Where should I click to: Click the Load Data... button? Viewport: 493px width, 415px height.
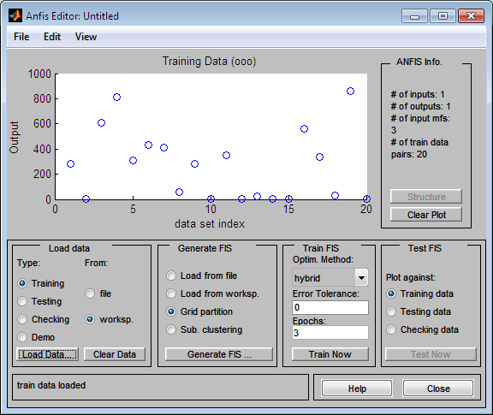pos(47,354)
